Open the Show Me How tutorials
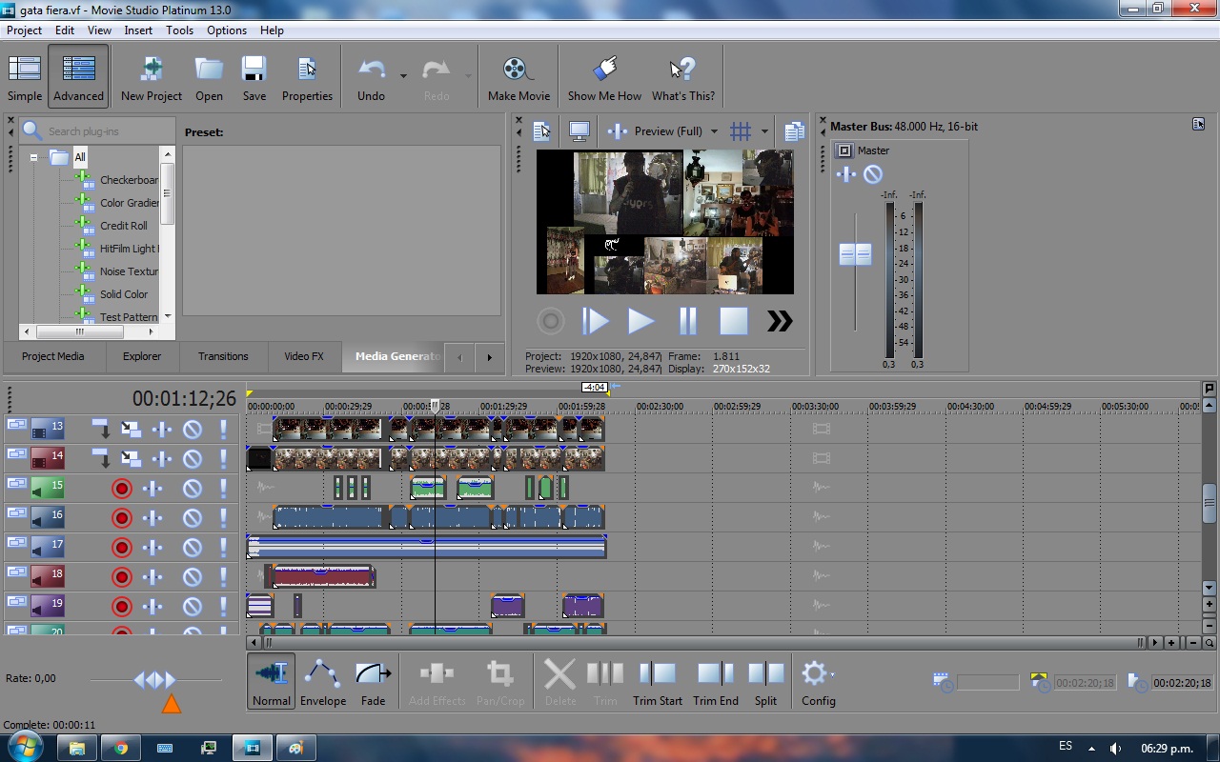 click(604, 77)
